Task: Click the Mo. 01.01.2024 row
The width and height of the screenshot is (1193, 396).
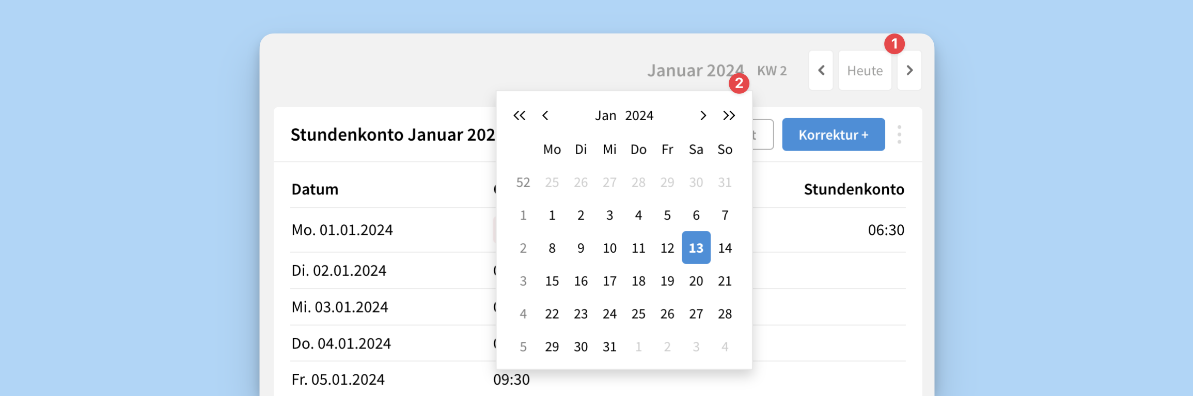Action: 342,230
